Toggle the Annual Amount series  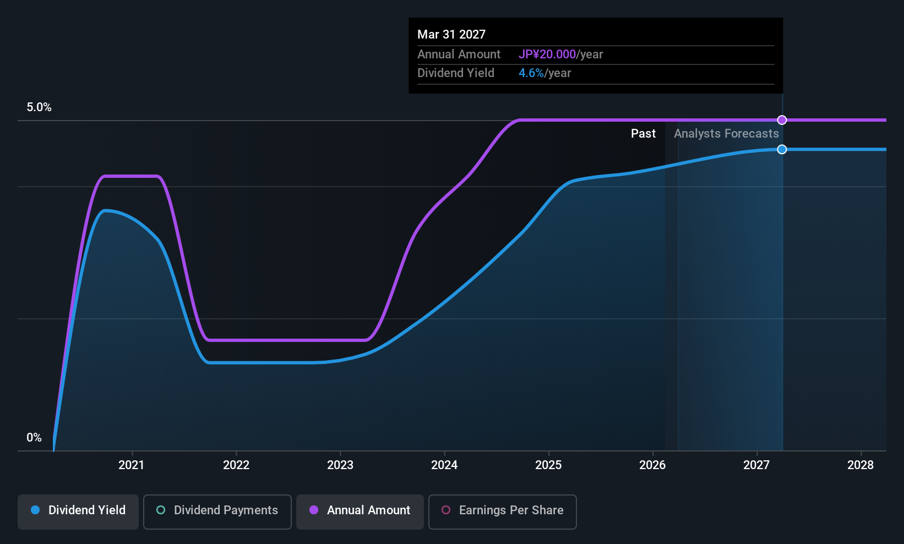click(x=360, y=512)
